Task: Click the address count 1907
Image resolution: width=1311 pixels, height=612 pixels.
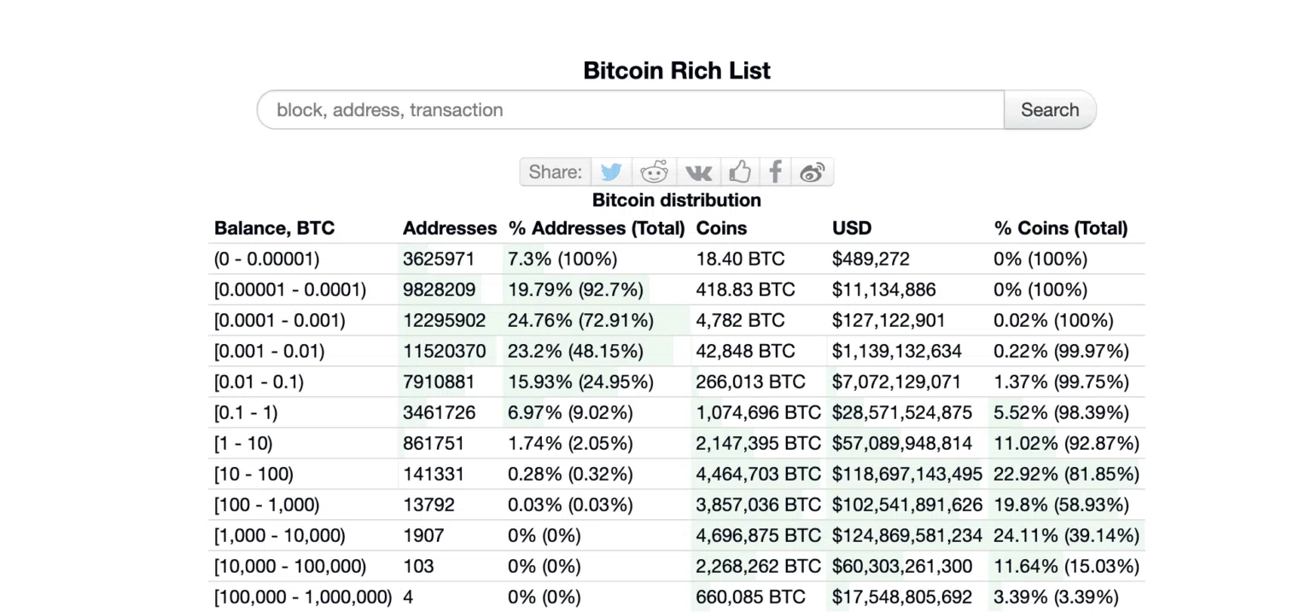Action: point(423,535)
